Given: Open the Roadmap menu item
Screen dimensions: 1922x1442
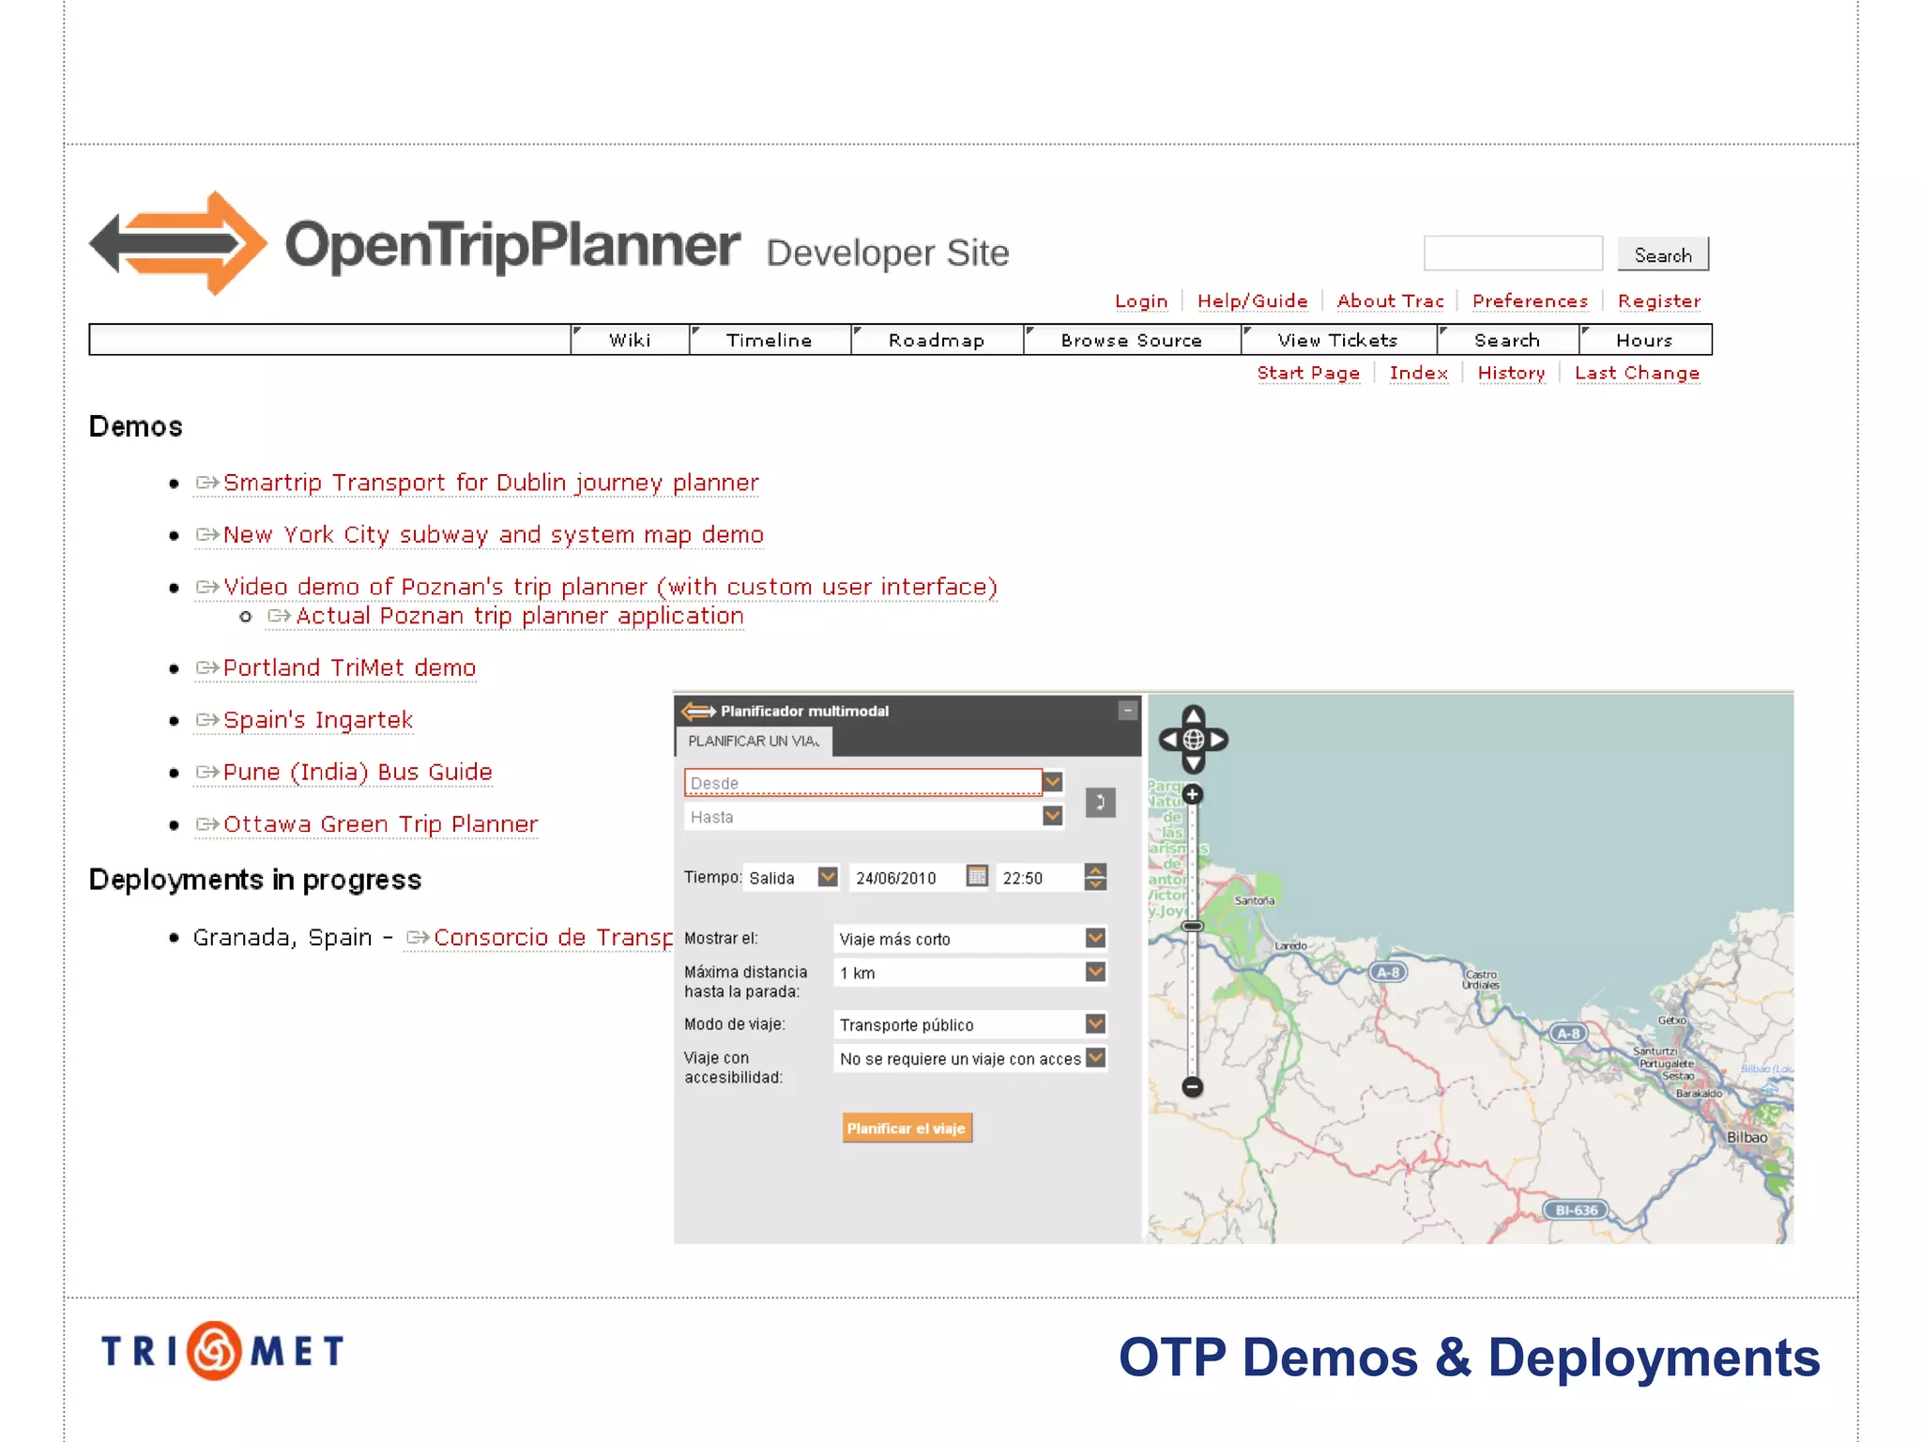Looking at the screenshot, I should pos(937,340).
